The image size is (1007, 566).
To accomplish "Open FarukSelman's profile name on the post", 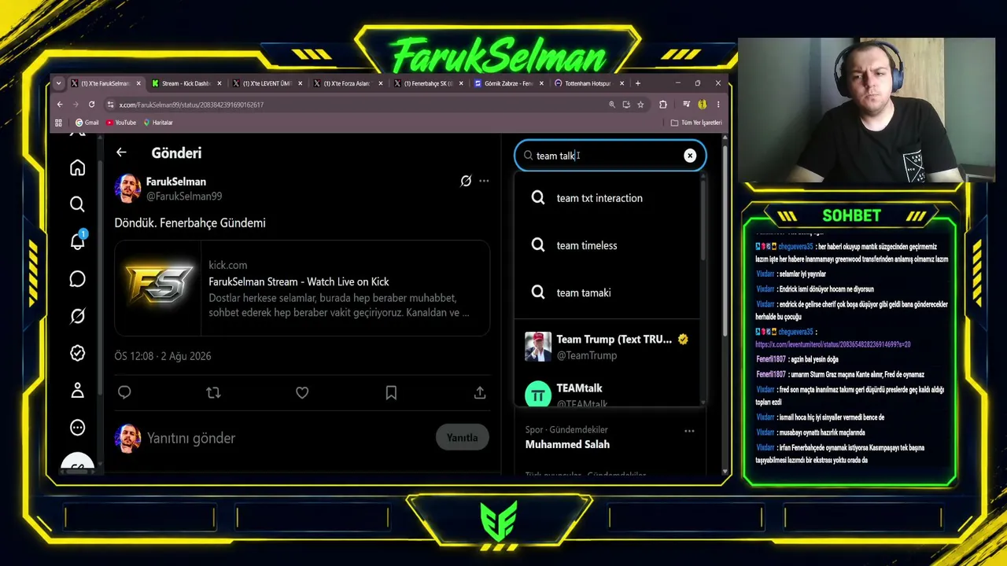I will point(176,182).
